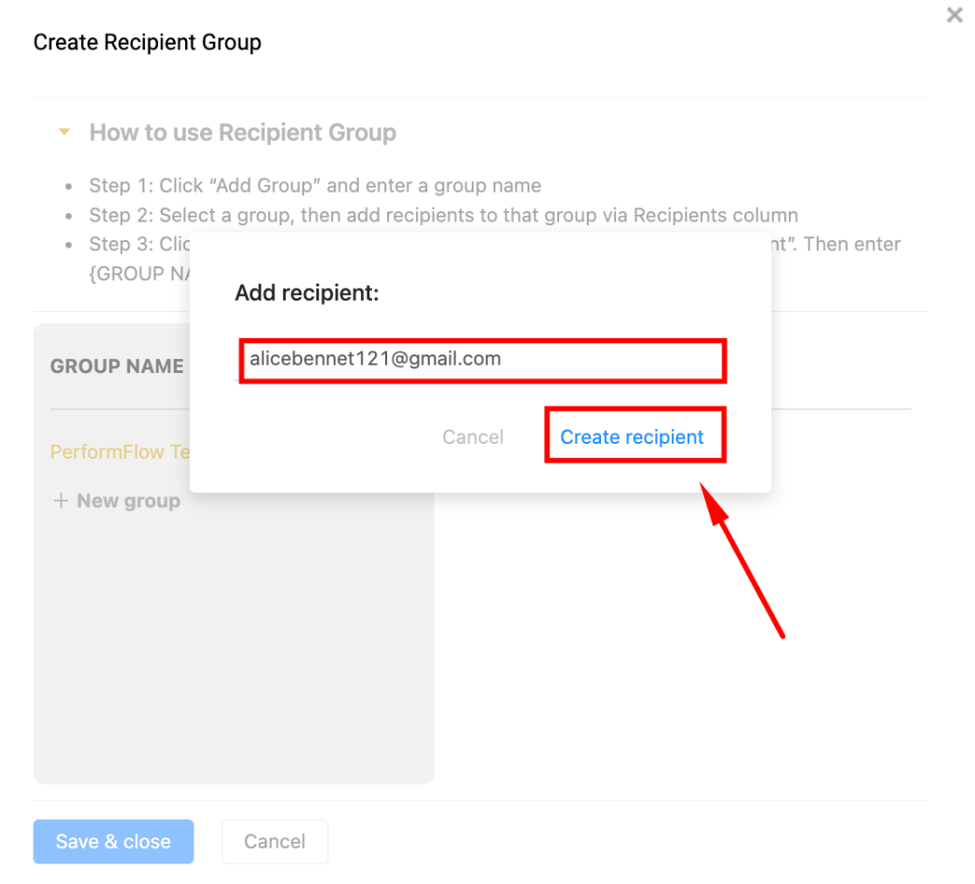Click the Step 2 instruction about Recipients column

click(443, 215)
